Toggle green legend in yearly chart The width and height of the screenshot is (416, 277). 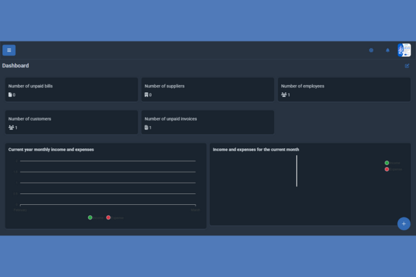90,217
